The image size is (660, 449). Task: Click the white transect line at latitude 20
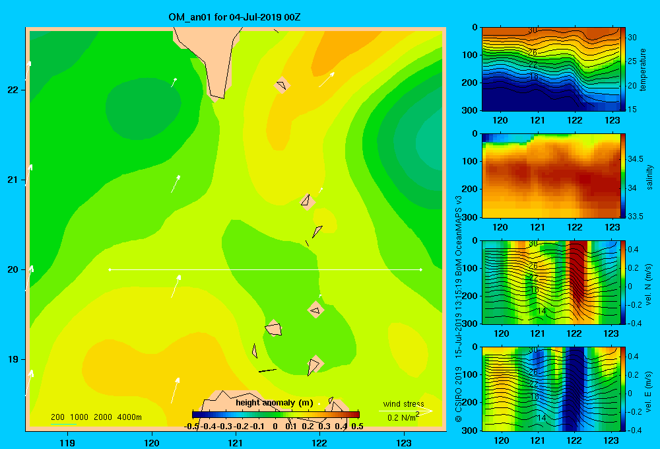265,269
